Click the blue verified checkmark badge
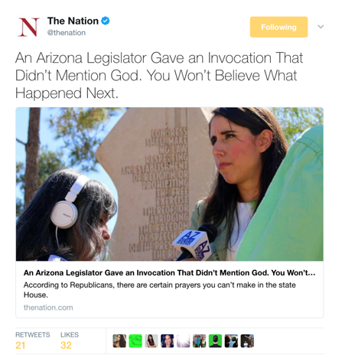 (x=106, y=21)
